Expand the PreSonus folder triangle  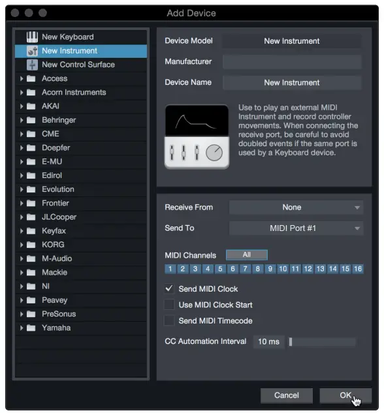pyautogui.click(x=22, y=314)
